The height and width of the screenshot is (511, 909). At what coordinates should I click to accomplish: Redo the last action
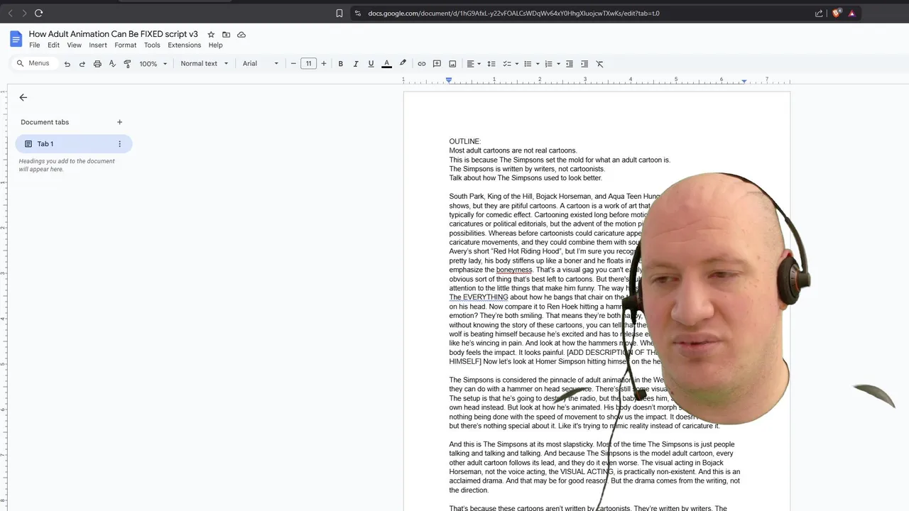click(82, 64)
